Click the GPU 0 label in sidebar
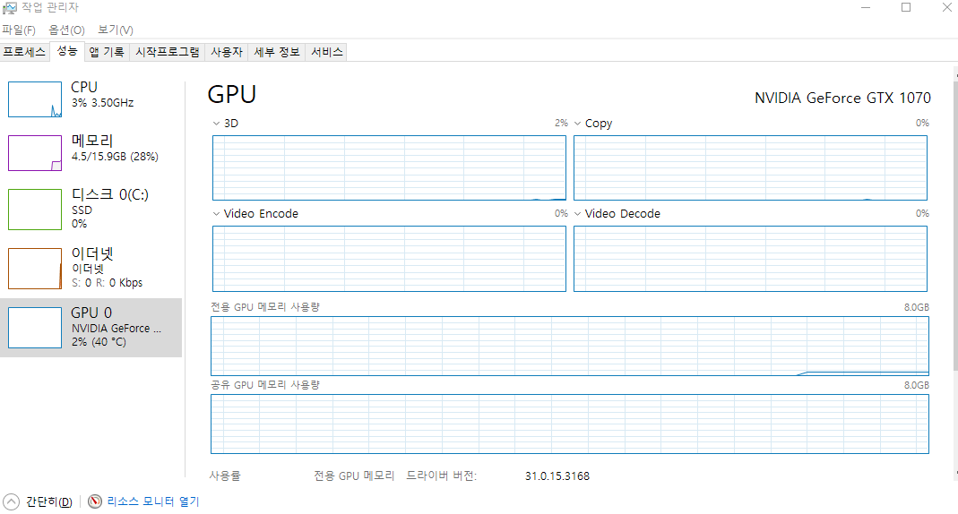This screenshot has width=958, height=514. [91, 313]
